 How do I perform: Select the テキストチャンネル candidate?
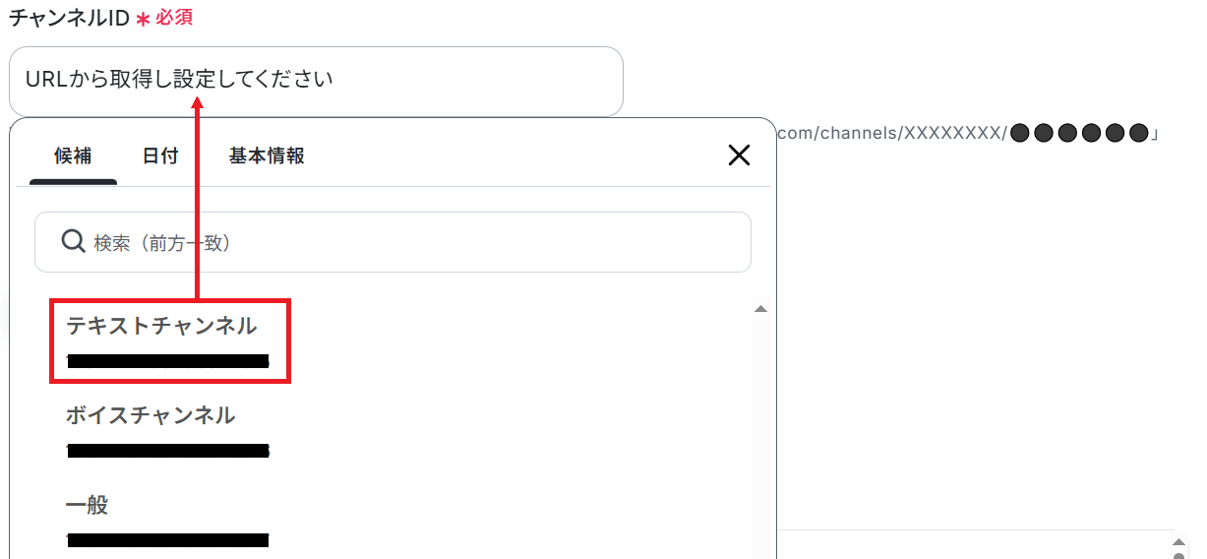(x=170, y=342)
